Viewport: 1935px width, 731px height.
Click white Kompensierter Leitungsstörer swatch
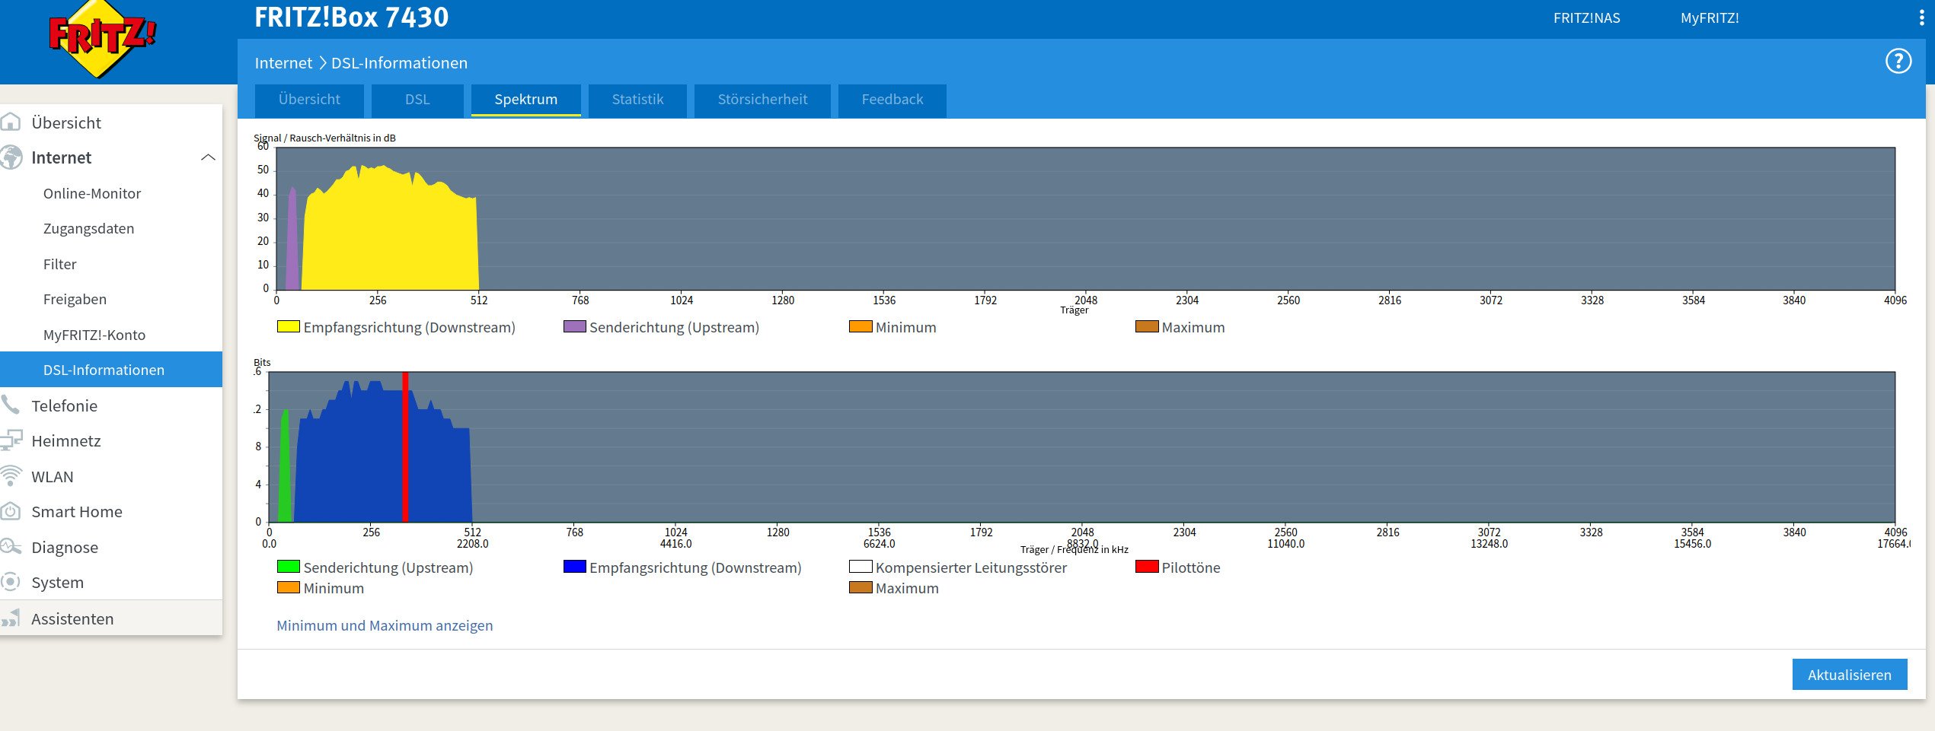coord(861,566)
